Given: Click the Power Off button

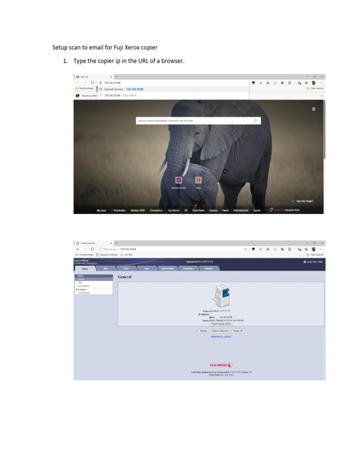Looking at the screenshot, I should pyautogui.click(x=238, y=331).
